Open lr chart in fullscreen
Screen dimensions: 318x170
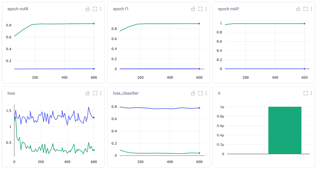point(306,93)
